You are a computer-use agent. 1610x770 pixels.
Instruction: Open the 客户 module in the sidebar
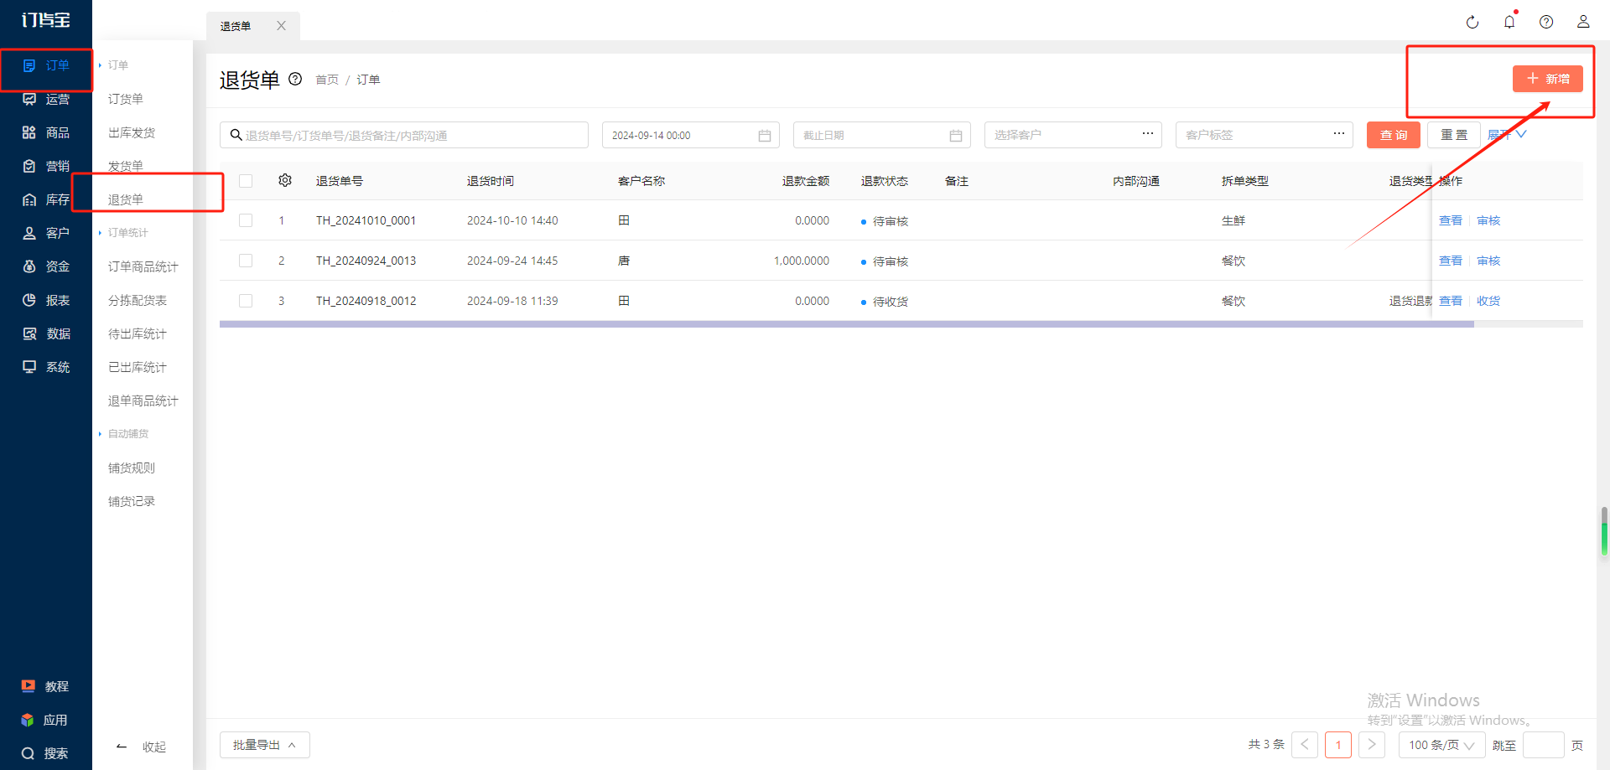coord(46,233)
